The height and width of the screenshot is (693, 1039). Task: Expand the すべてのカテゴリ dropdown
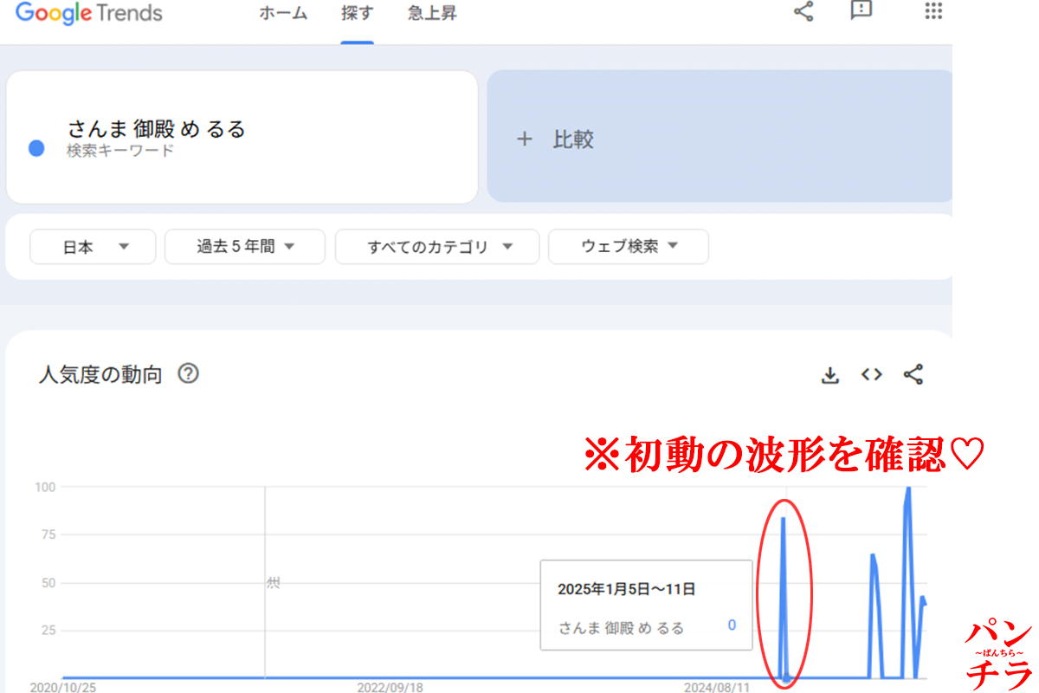pos(436,246)
